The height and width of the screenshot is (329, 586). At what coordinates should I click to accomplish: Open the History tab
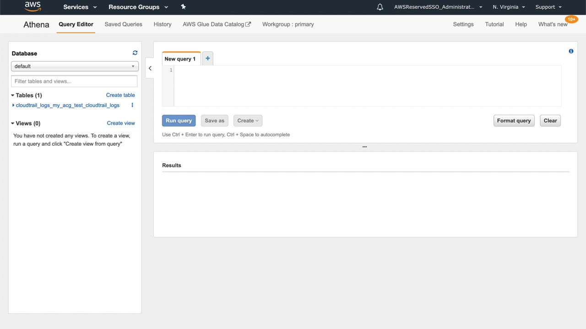pyautogui.click(x=163, y=24)
